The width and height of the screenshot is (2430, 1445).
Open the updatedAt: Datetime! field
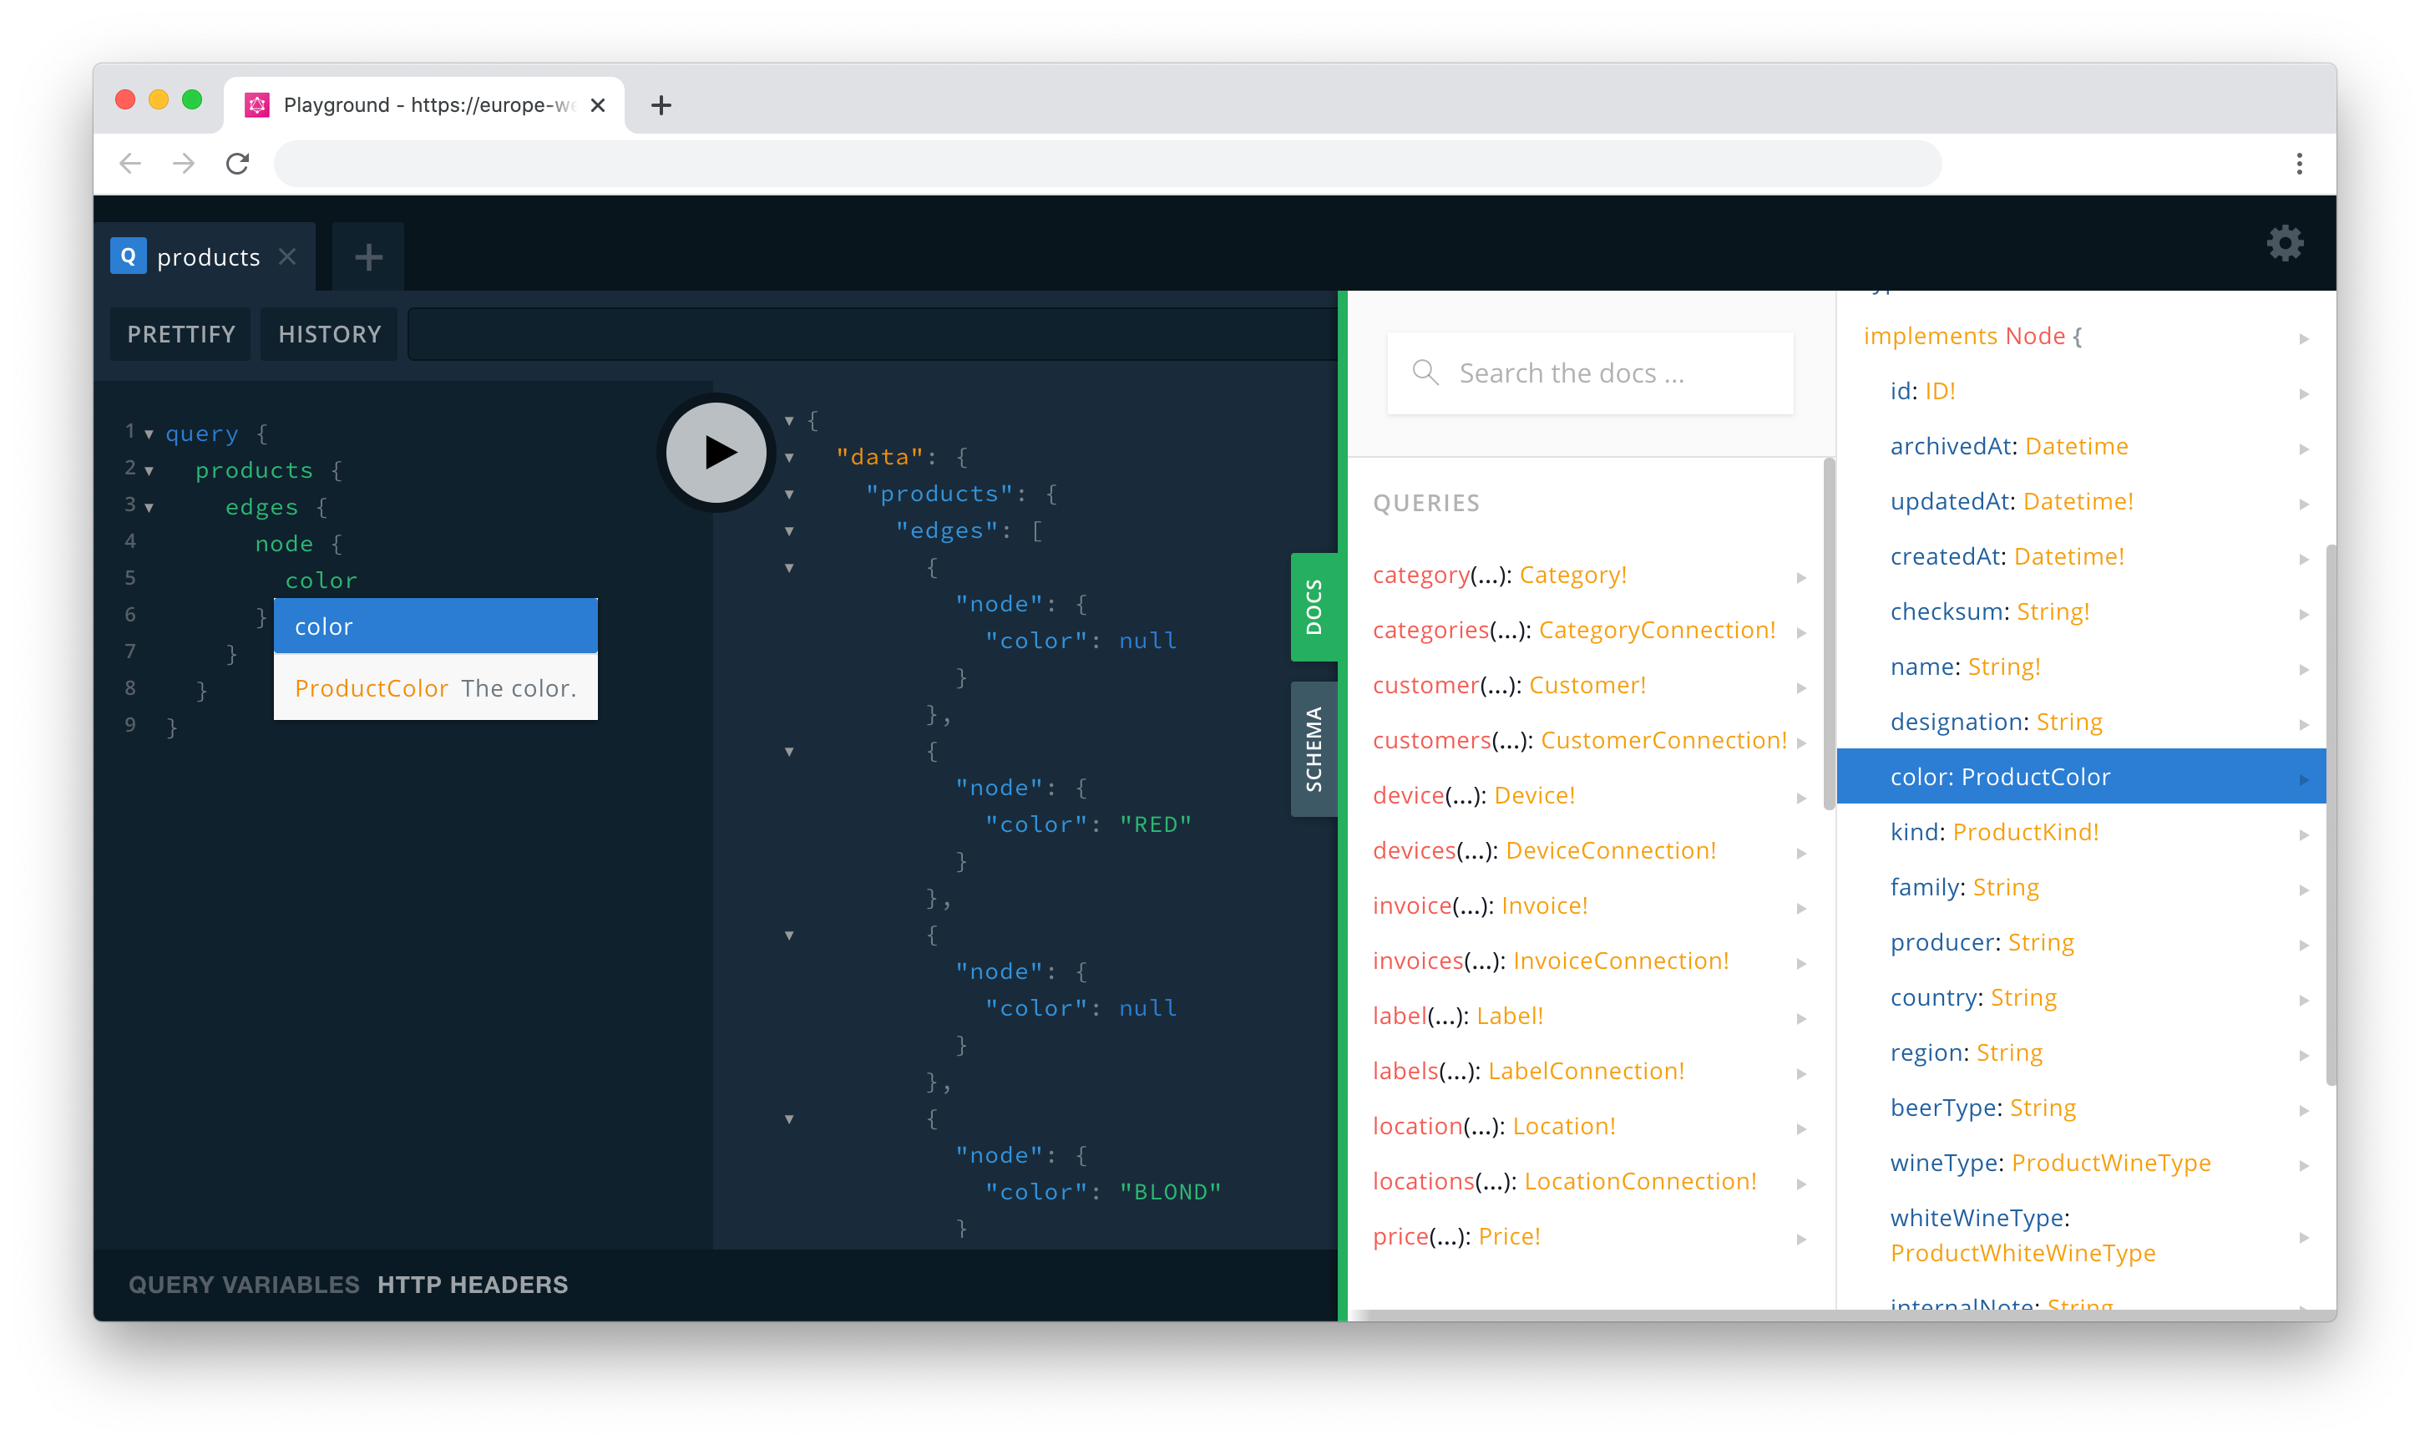coord(2081,501)
